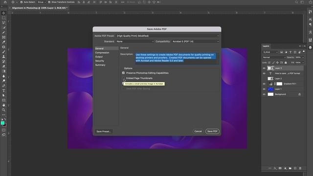This screenshot has width=313, height=176.
Task: Open the search icon at top right
Action: [x=296, y=2]
